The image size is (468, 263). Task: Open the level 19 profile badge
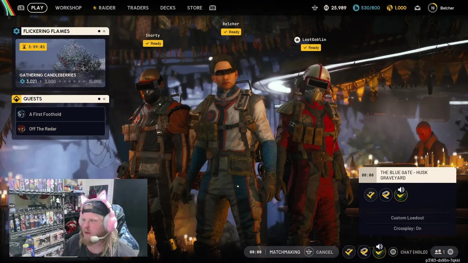[433, 8]
